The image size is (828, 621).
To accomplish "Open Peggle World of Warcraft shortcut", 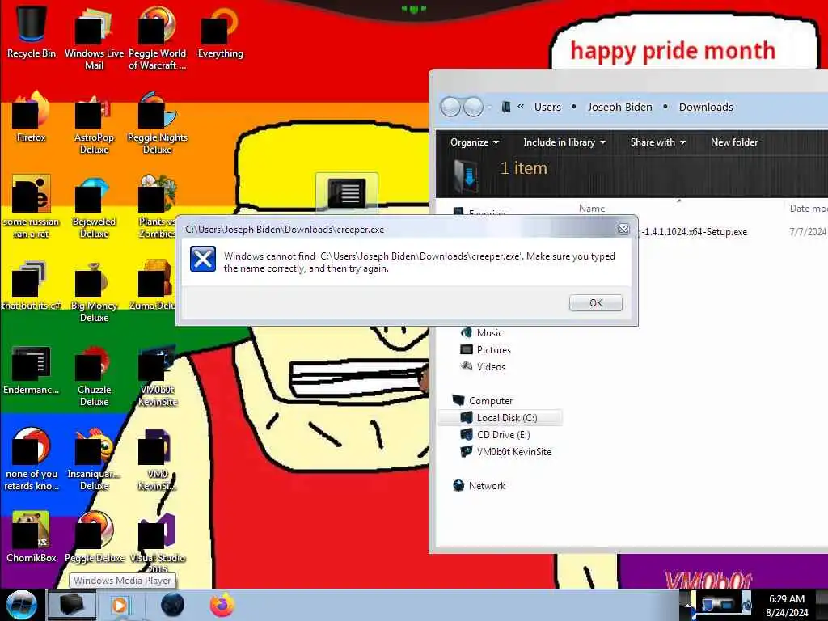I will pos(158,37).
